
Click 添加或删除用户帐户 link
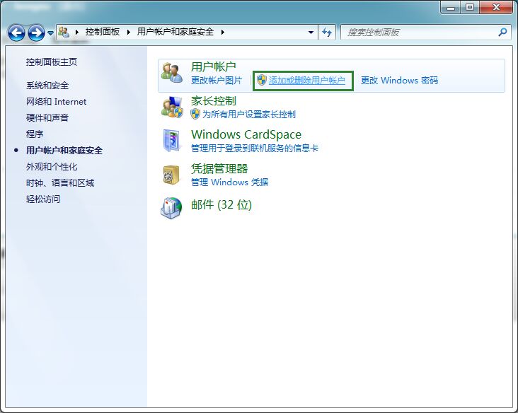pos(307,81)
